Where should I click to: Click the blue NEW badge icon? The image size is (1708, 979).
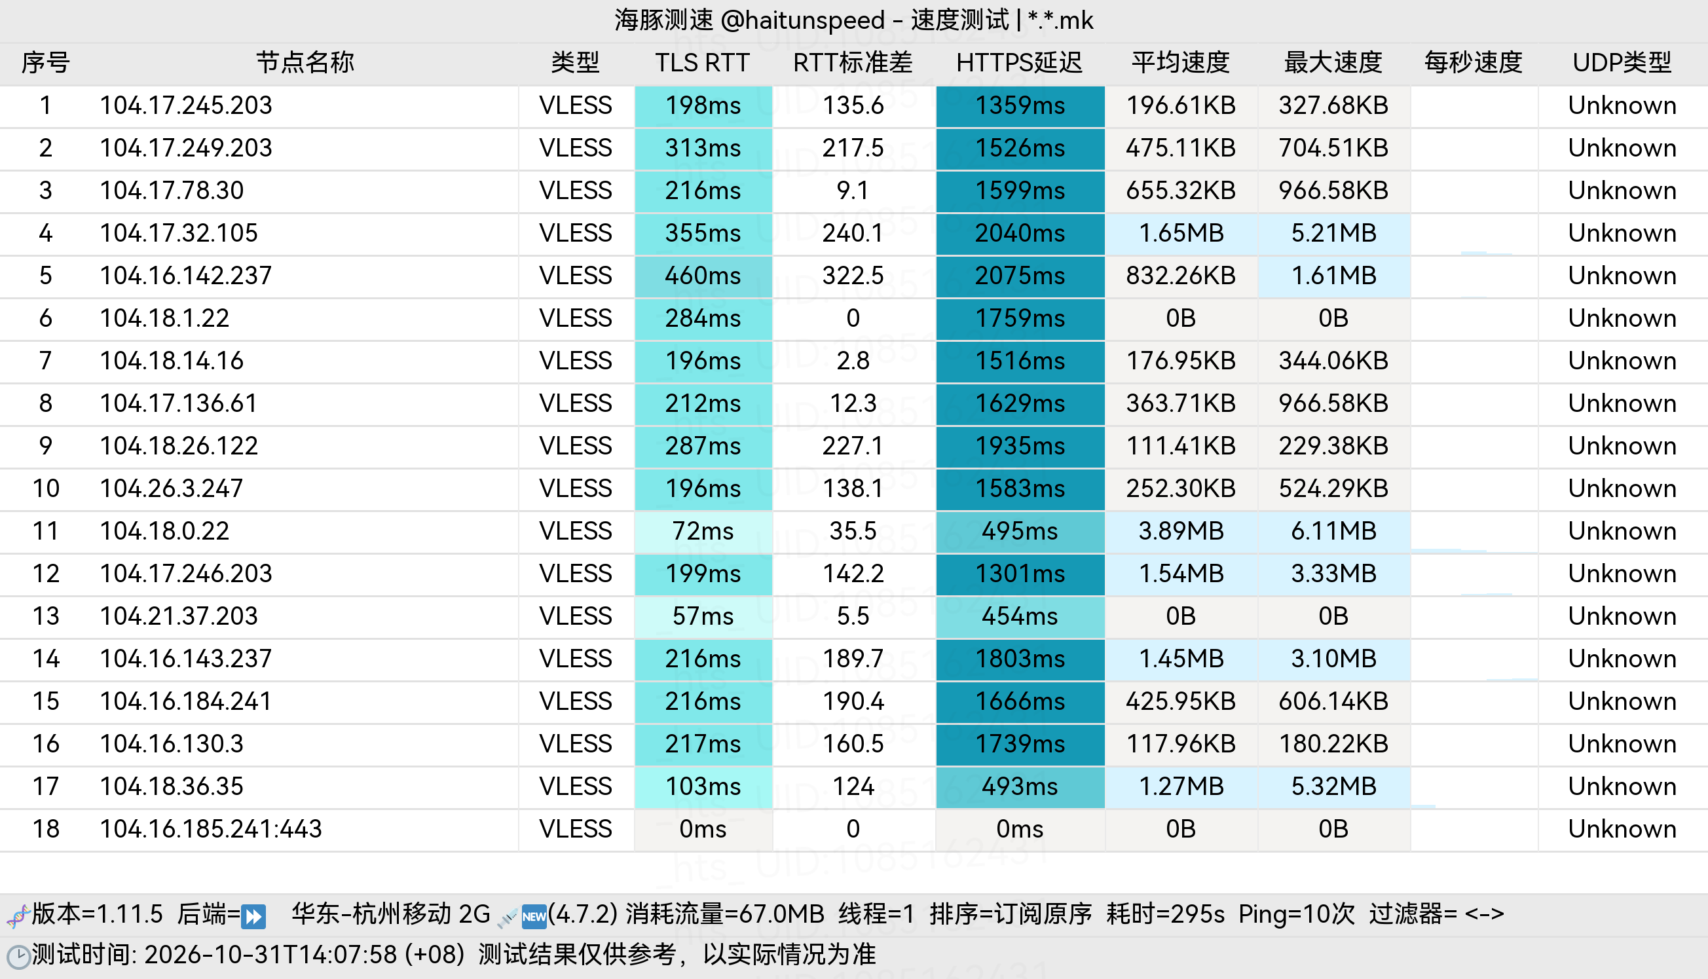pyautogui.click(x=534, y=917)
